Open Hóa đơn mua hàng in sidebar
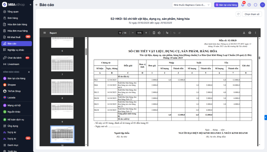 (x=16, y=31)
